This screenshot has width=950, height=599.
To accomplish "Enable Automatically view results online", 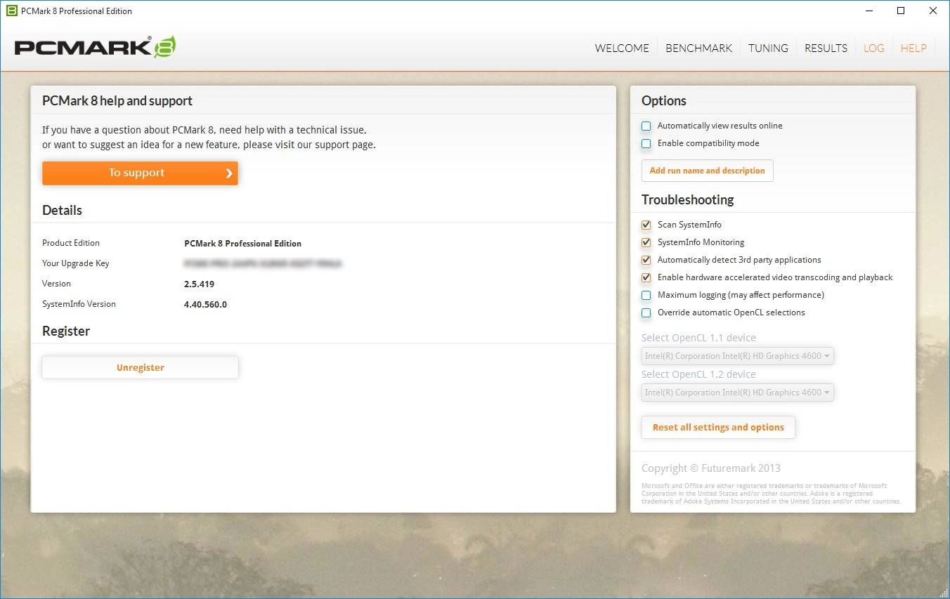I will 646,126.
